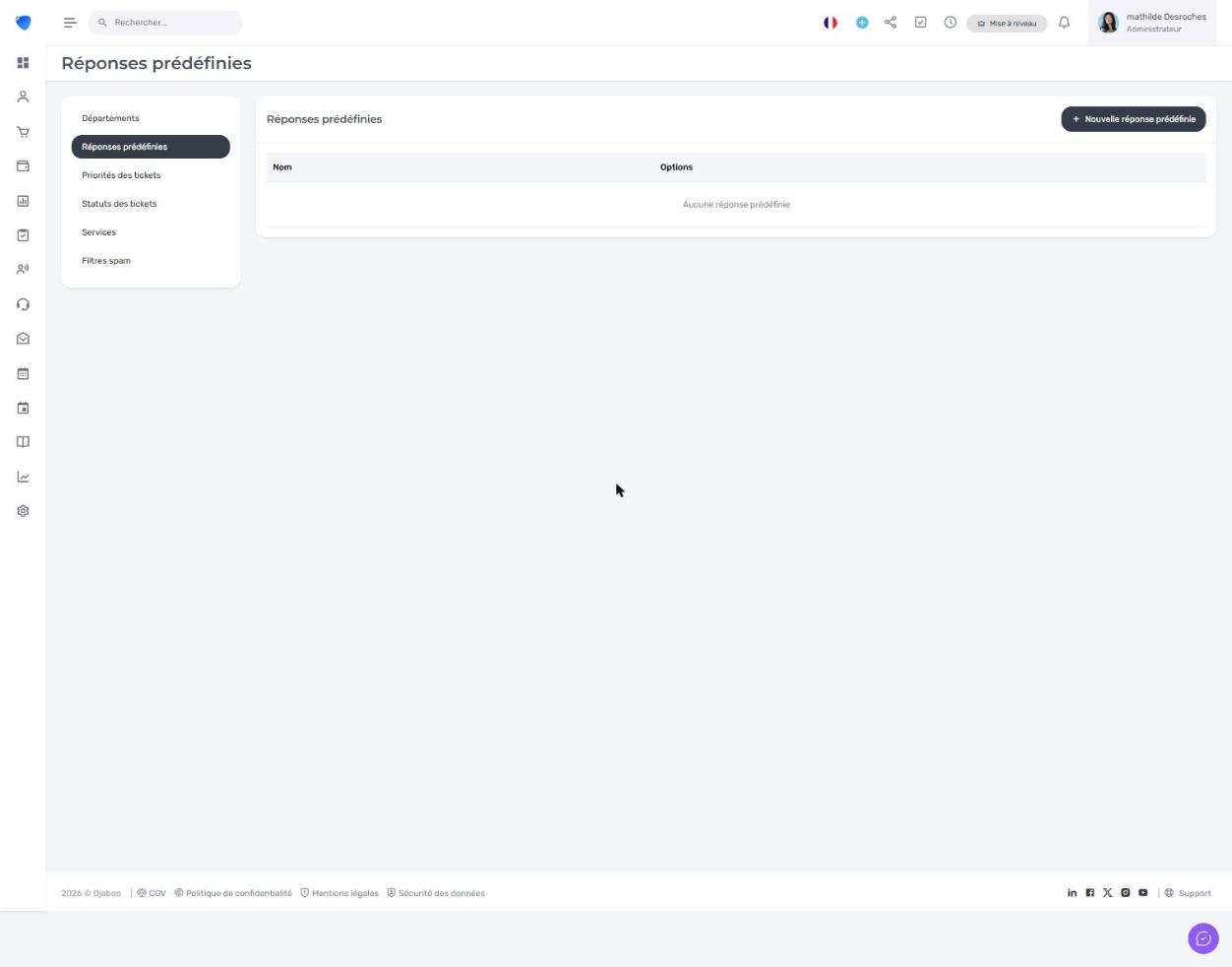The height and width of the screenshot is (967, 1232).
Task: Open the YouTube icon in footer
Action: click(1142, 893)
